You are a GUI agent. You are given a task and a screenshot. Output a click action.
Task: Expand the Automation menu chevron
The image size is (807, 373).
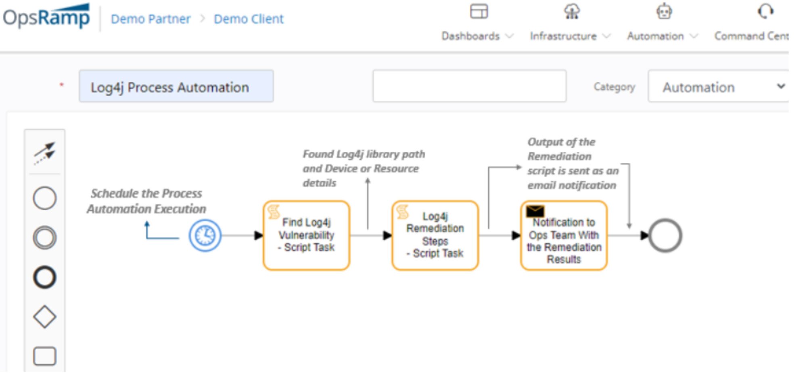click(694, 36)
